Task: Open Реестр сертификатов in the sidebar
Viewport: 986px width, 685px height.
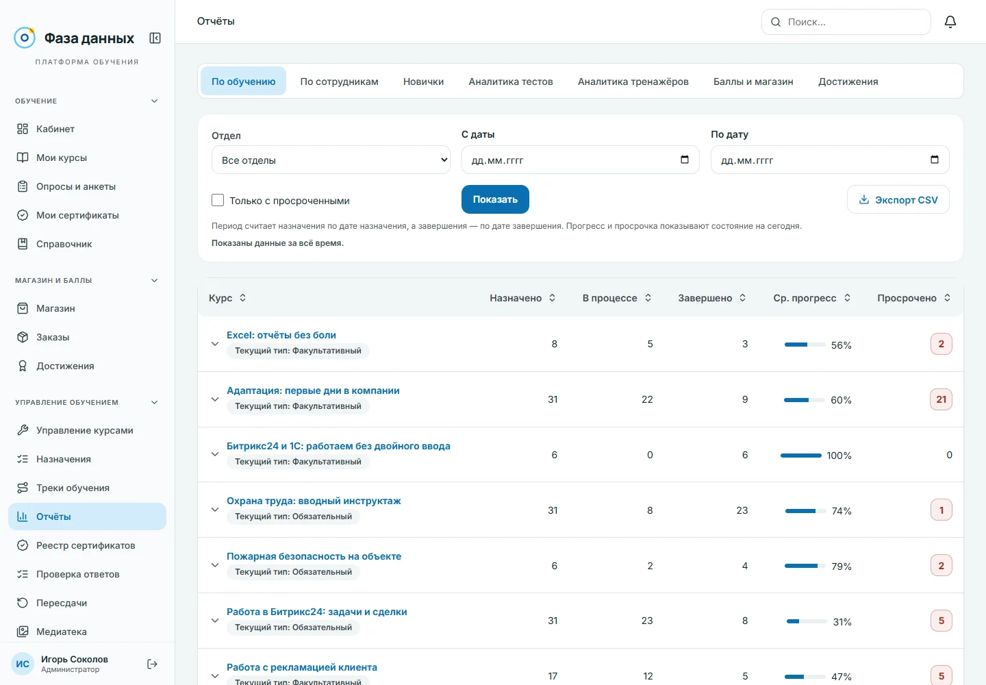Action: click(87, 545)
